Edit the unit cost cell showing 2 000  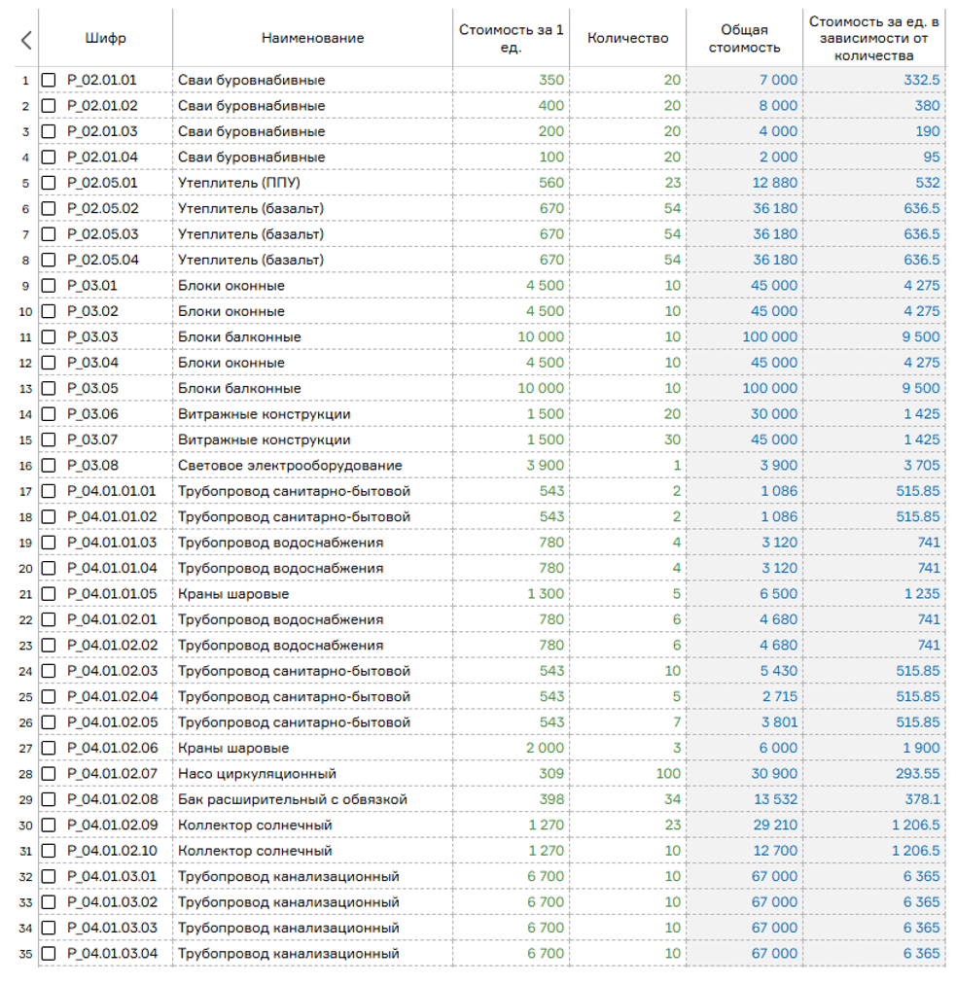544,749
